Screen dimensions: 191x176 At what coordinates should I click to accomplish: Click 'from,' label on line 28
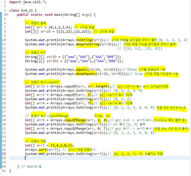(99, 116)
